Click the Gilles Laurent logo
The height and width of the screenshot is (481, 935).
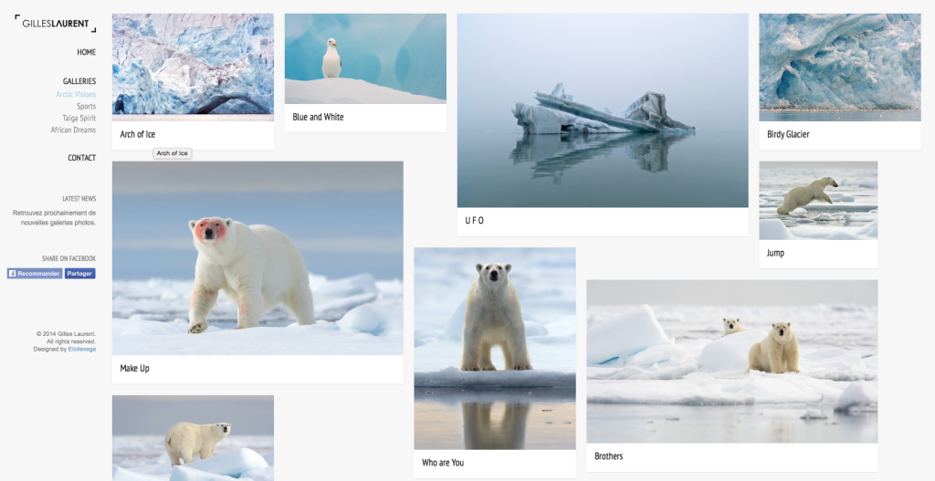tap(56, 24)
